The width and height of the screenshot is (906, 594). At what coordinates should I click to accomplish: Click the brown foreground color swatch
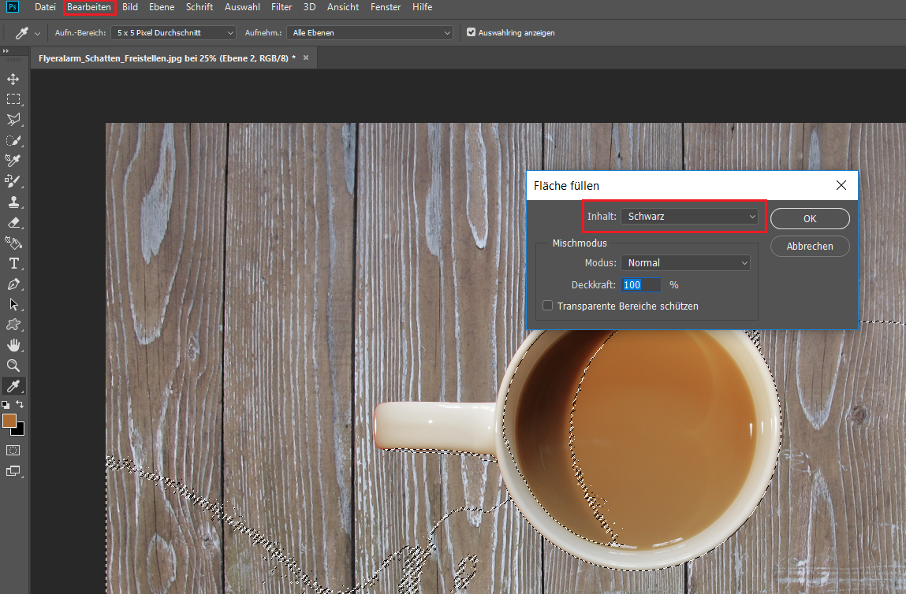[x=9, y=421]
